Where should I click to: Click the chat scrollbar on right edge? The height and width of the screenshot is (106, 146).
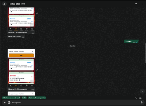[145, 53]
